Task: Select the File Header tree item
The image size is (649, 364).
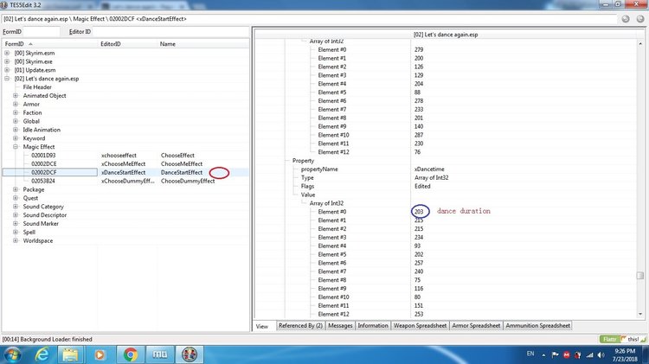Action: (x=37, y=87)
